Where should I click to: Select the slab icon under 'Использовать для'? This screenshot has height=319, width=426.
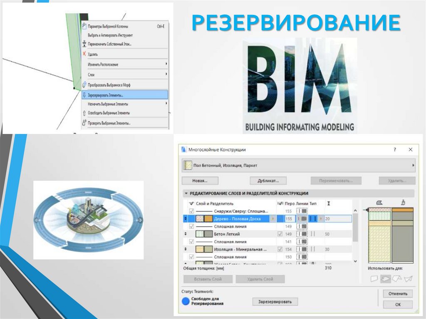(386, 279)
